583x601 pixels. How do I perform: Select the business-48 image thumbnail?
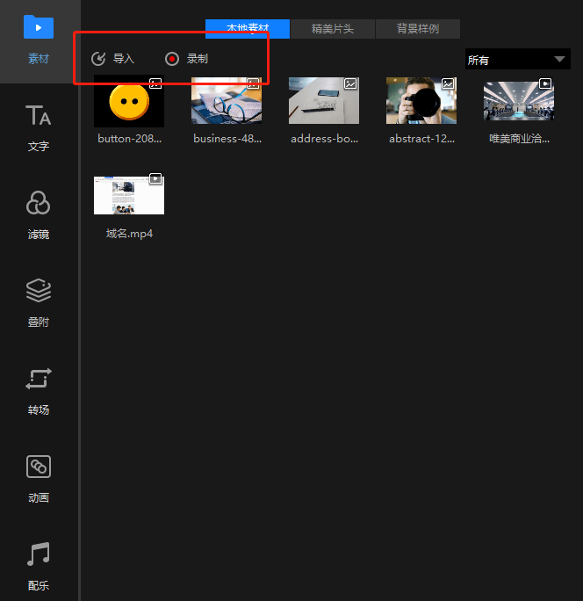[x=227, y=102]
